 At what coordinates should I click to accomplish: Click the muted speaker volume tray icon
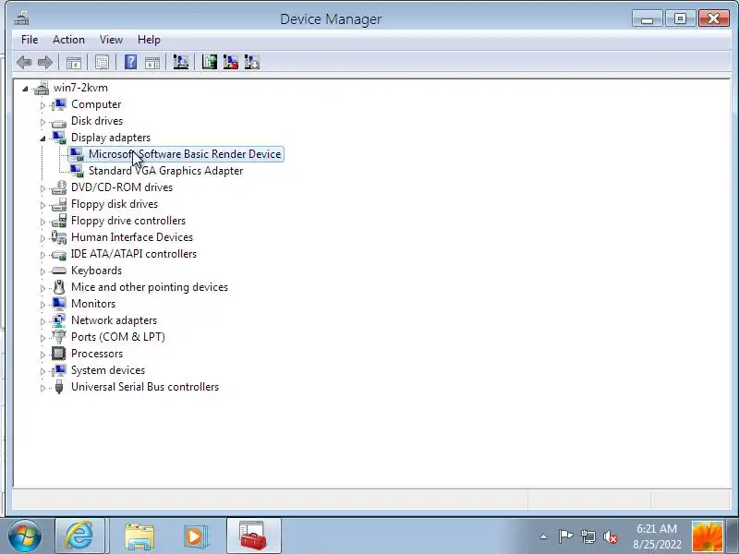[x=611, y=536]
